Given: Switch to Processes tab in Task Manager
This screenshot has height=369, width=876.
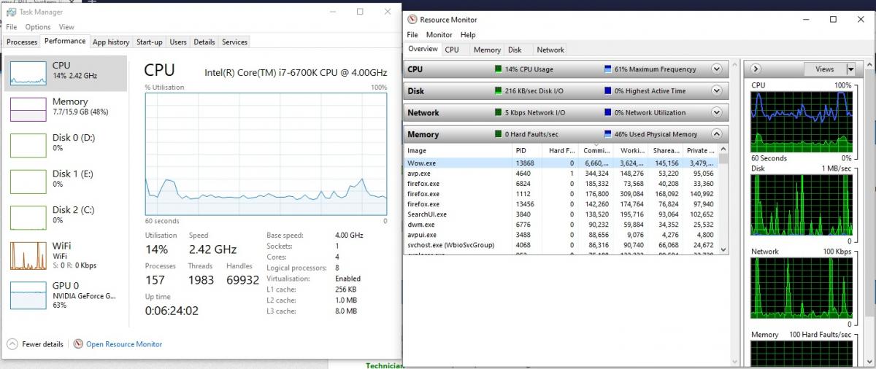Looking at the screenshot, I should pyautogui.click(x=22, y=42).
